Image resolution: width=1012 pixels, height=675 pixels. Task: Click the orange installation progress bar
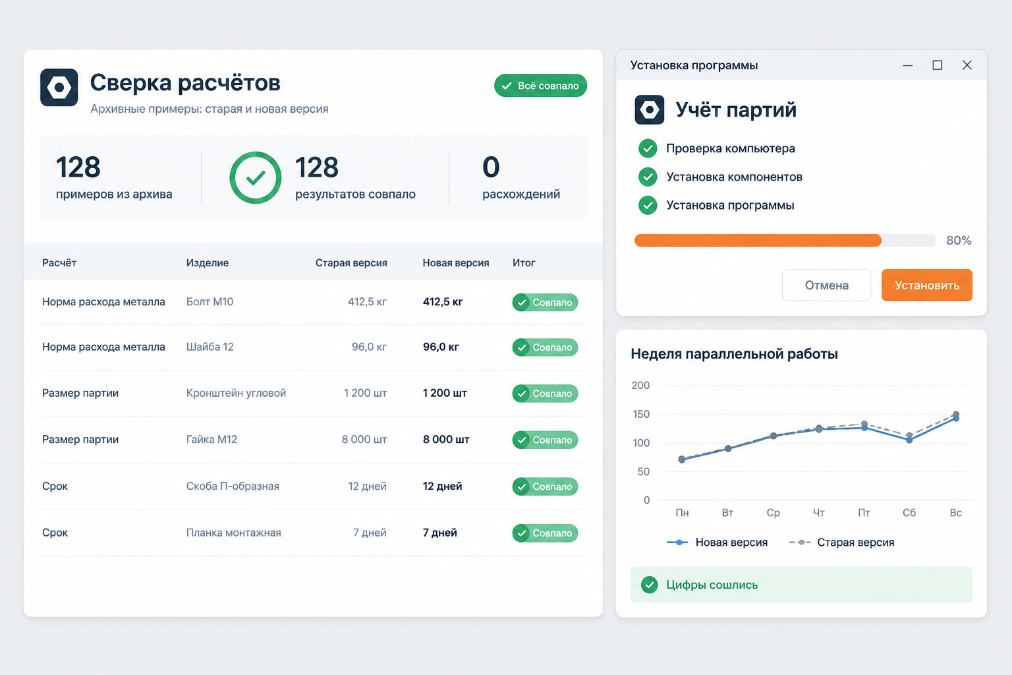(x=758, y=241)
